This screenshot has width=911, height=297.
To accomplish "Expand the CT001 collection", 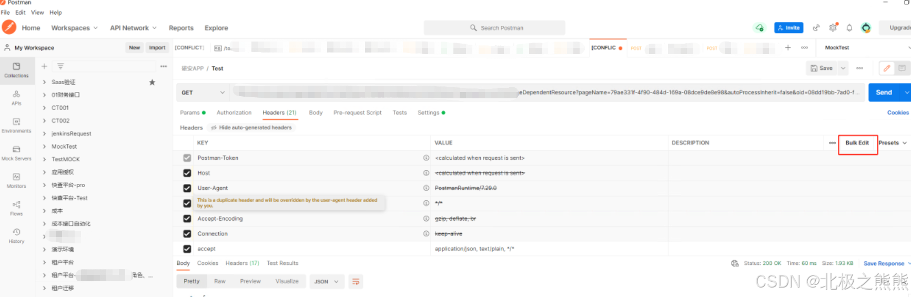I will click(x=44, y=108).
